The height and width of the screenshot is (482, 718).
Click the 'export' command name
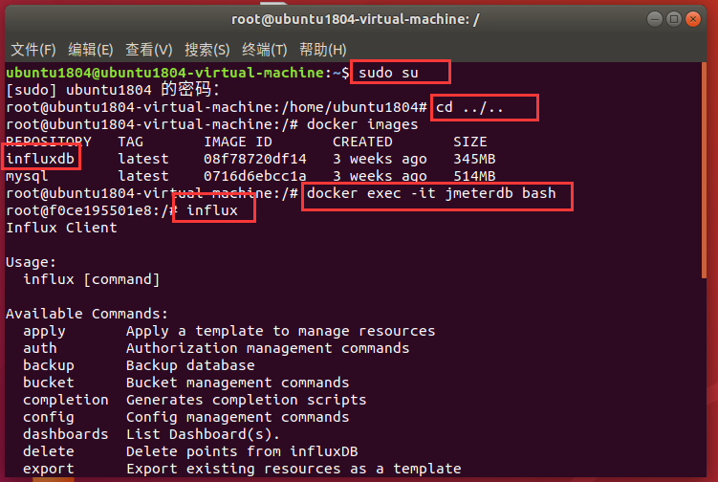49,470
